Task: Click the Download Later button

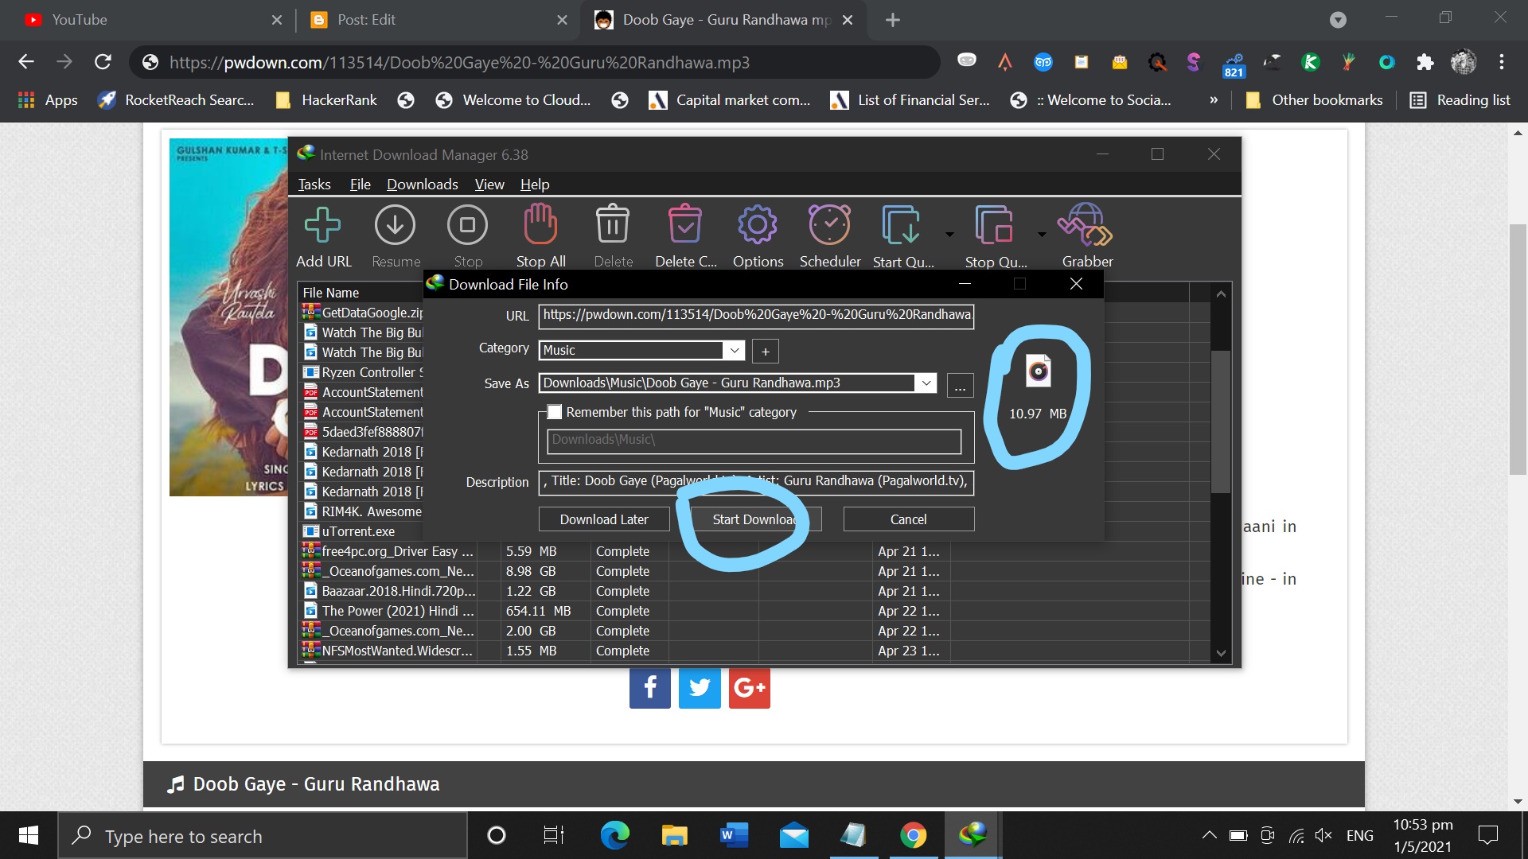Action: (604, 519)
